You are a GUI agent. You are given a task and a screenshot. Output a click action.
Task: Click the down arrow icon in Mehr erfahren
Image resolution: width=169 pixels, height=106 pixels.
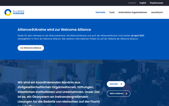pyautogui.click(x=126, y=94)
